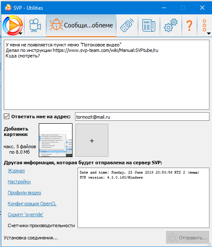Click 'макс. 5 файлов по 8.0 Мб' text
This screenshot has height=247, width=212.
[20, 149]
